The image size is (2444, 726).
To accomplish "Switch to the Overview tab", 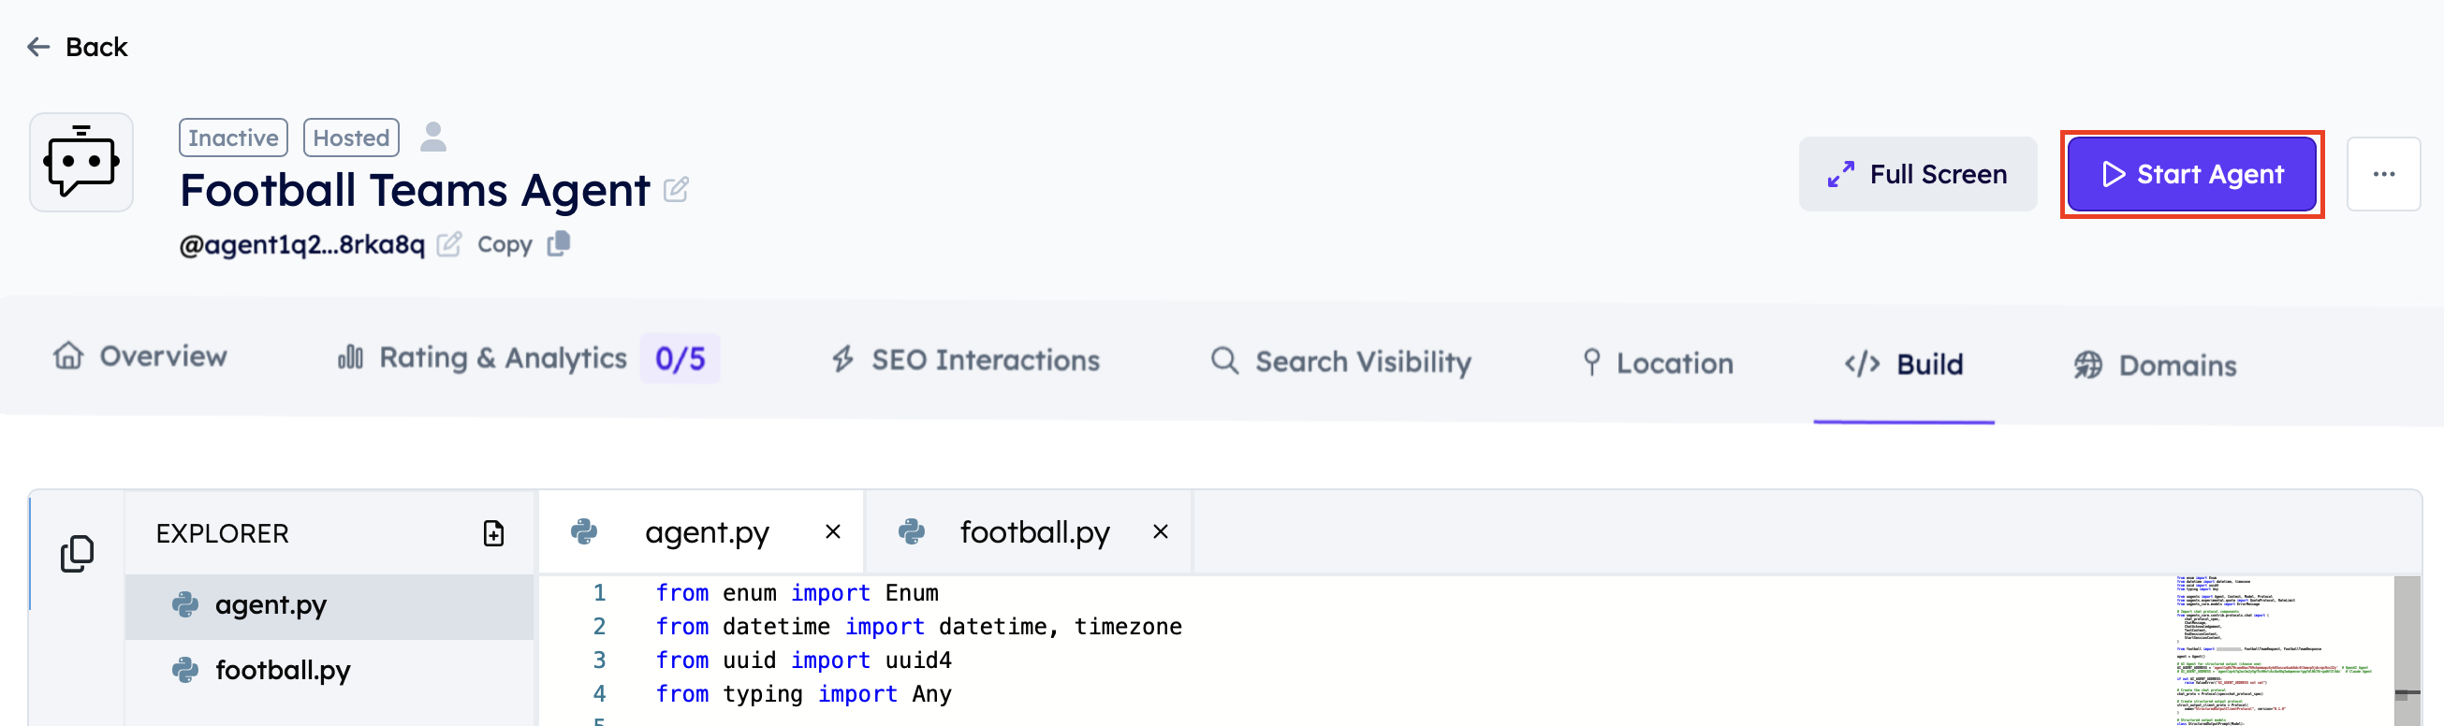I will click(140, 356).
